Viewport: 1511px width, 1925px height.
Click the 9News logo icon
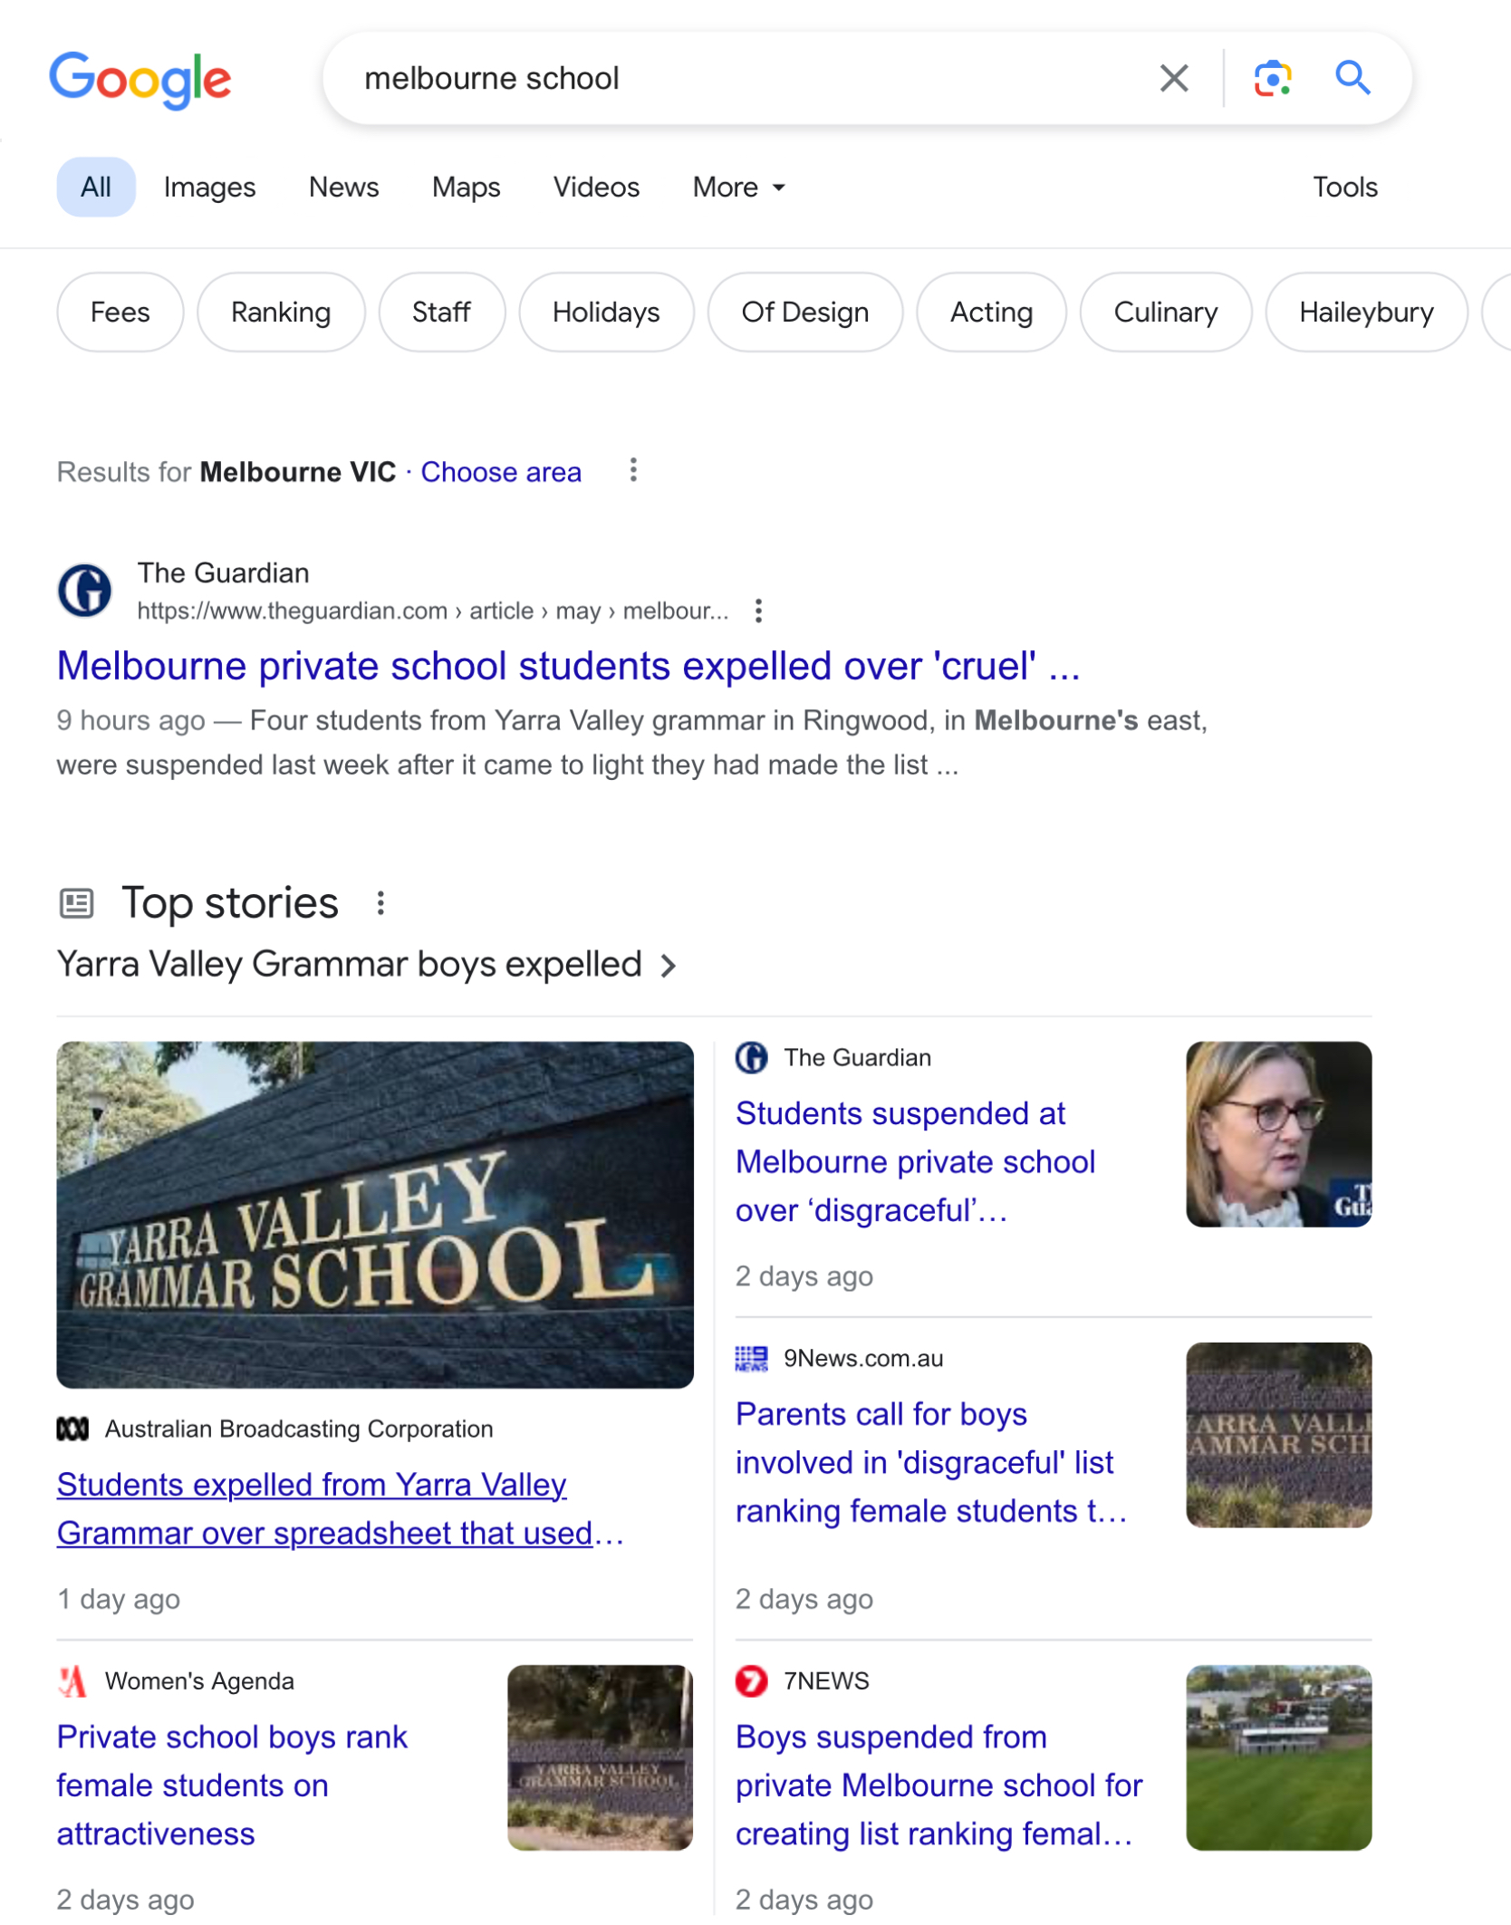[751, 1359]
